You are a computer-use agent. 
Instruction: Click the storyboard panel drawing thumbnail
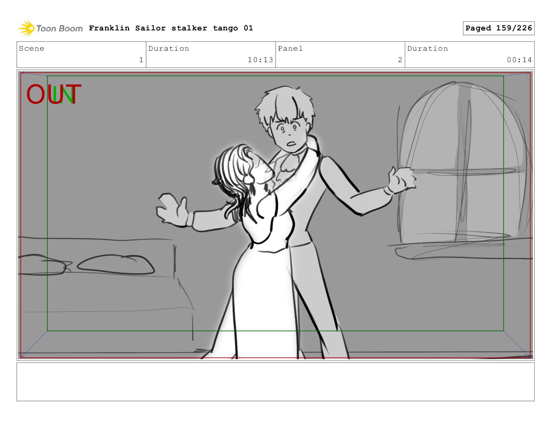point(275,215)
